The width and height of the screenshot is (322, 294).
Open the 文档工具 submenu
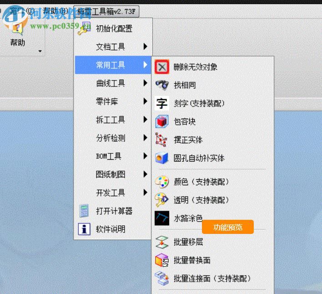tap(113, 46)
